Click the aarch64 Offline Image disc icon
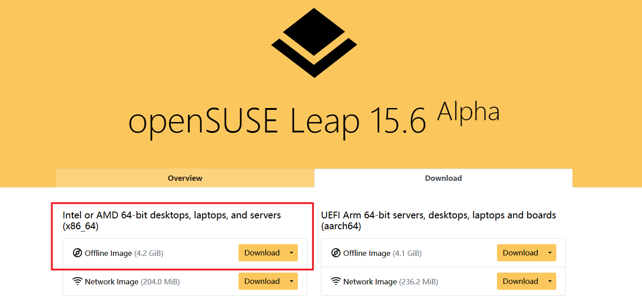Viewport: 642px width, 302px height. click(x=336, y=253)
